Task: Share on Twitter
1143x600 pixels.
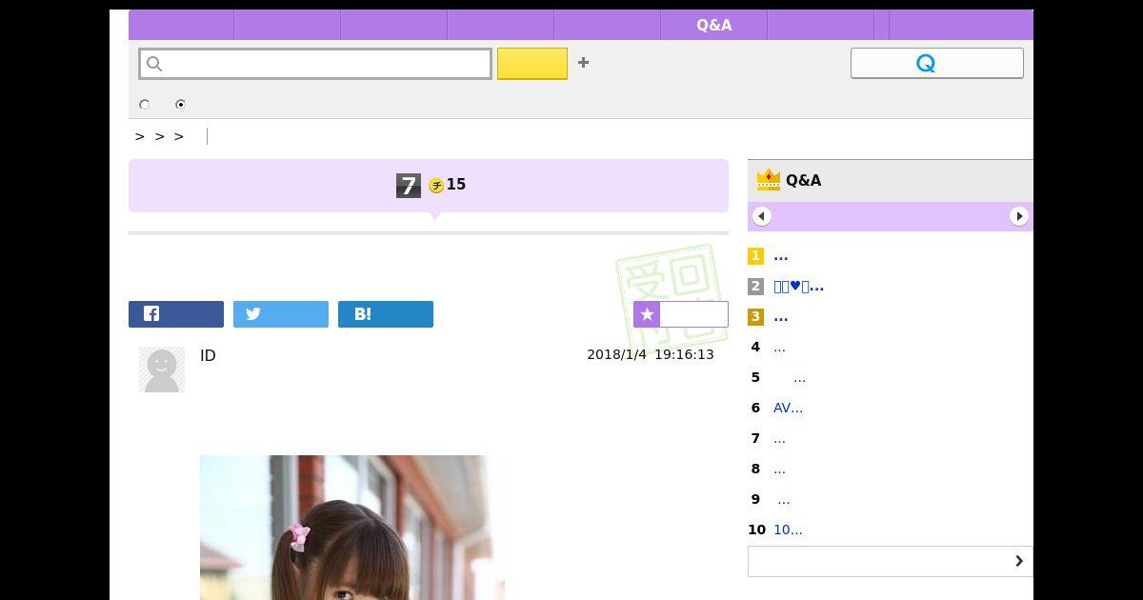Action: 281,314
